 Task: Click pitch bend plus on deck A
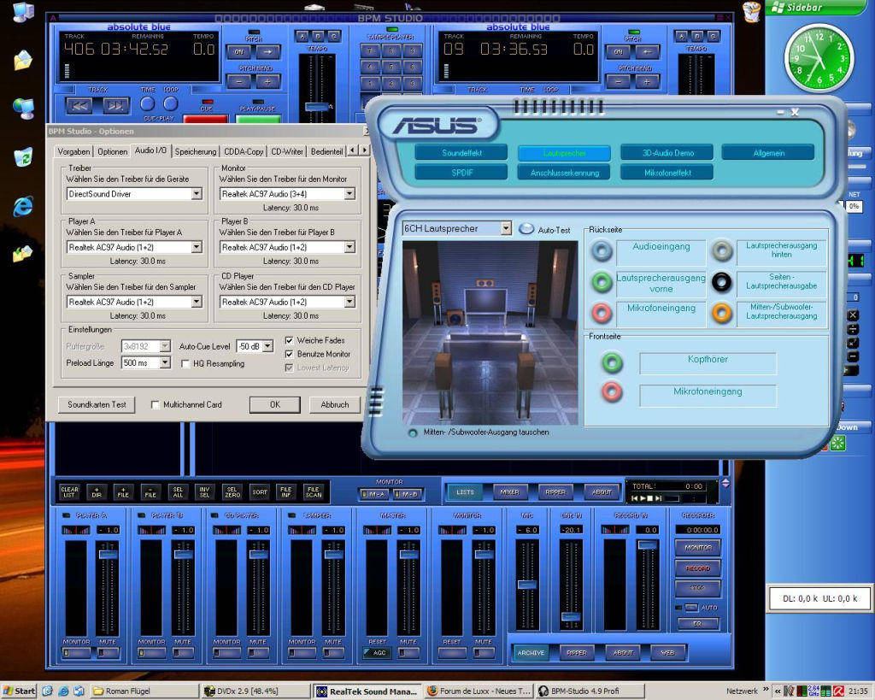click(267, 81)
